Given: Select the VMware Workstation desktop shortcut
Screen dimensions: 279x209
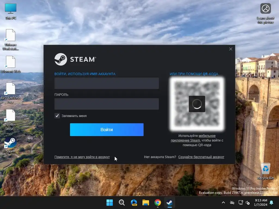Looking at the screenshot, I should pyautogui.click(x=11, y=39).
